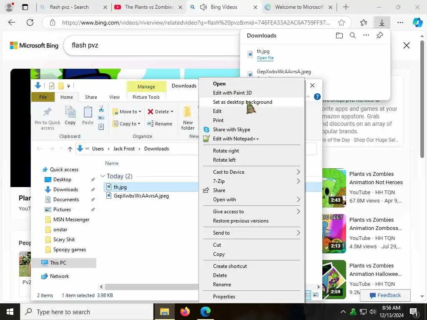The width and height of the screenshot is (427, 320).
Task: Choose Set as desktop background
Action: click(x=251, y=102)
